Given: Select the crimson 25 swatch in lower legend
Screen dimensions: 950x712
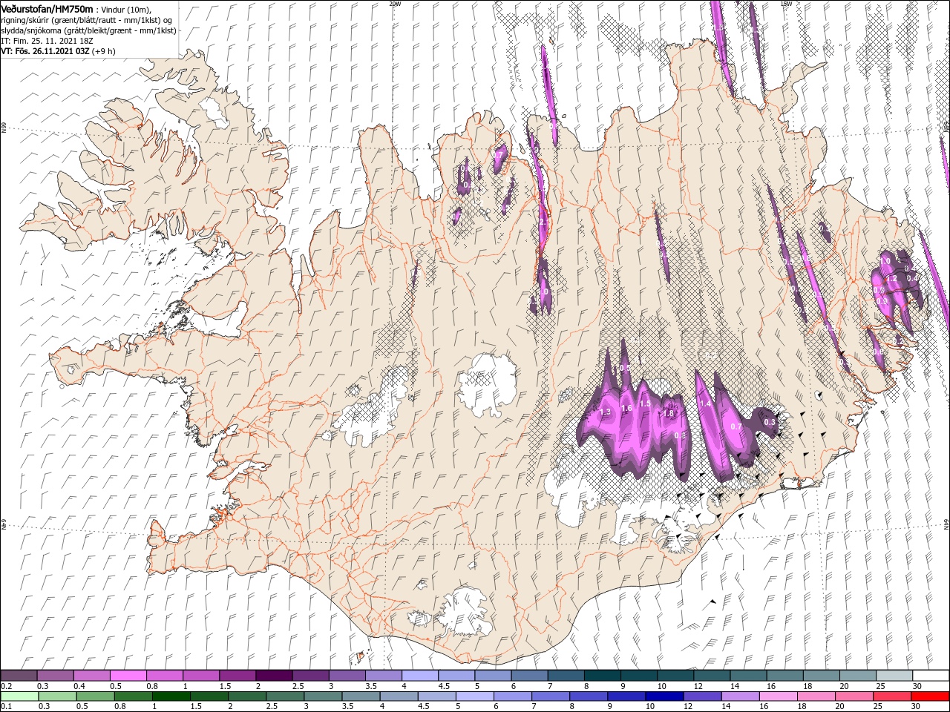Looking at the screenshot, I should click(892, 696).
